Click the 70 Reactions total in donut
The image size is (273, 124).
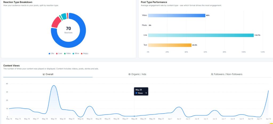point(68,30)
